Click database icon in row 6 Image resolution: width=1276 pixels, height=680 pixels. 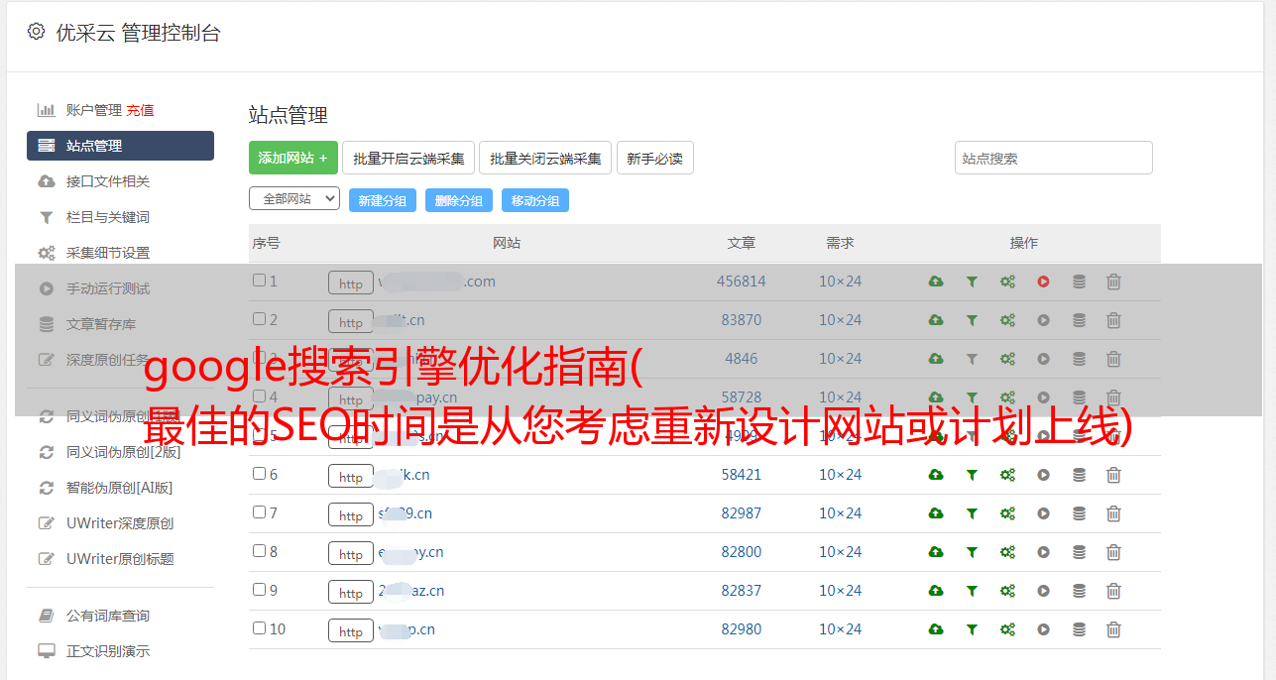click(x=1079, y=475)
